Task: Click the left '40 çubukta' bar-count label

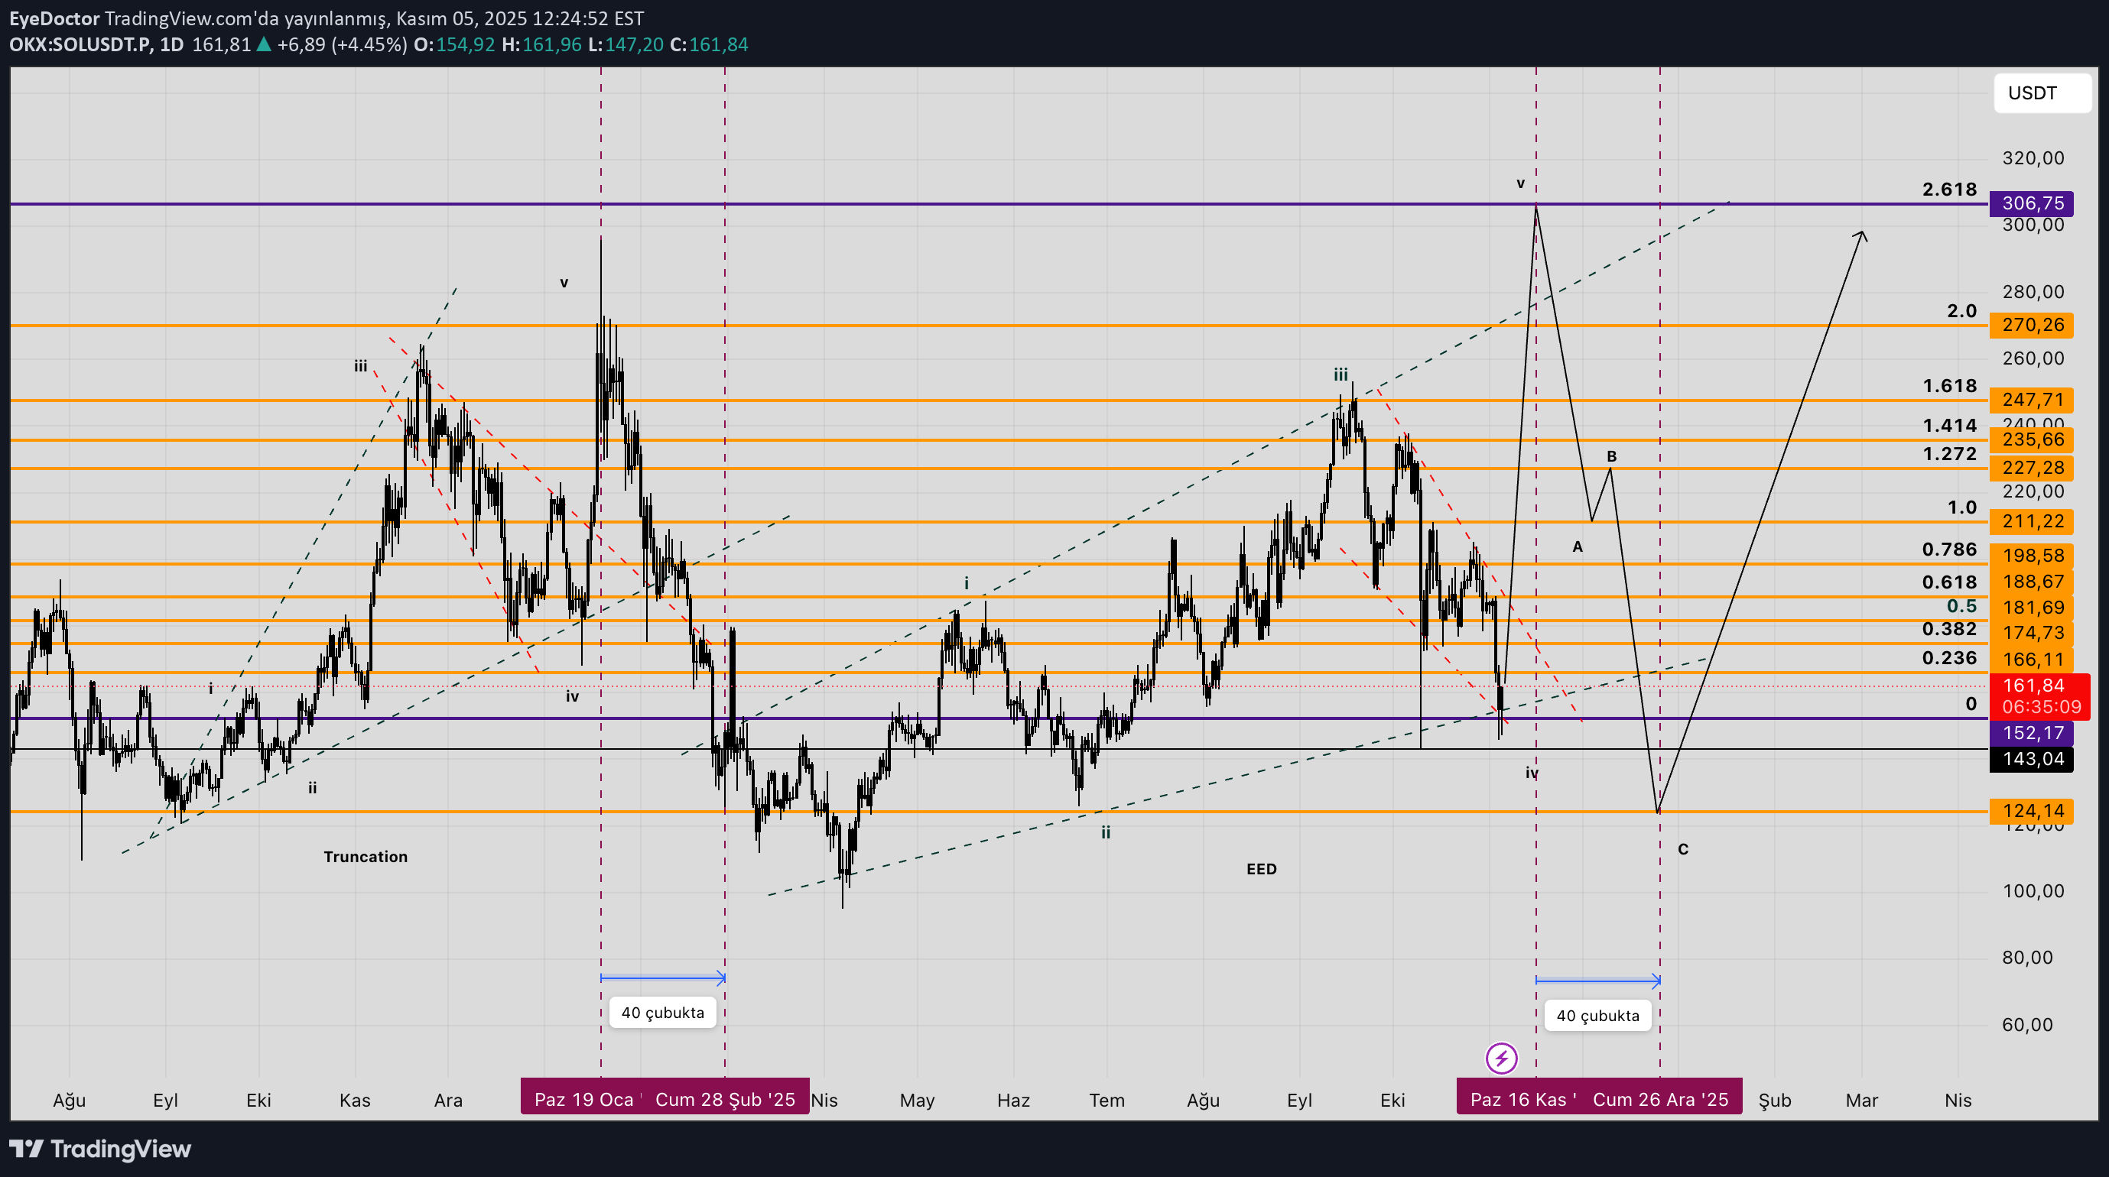Action: 662,1013
